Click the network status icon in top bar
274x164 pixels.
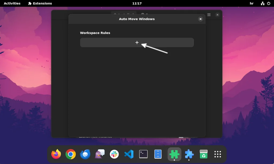(x=262, y=3)
